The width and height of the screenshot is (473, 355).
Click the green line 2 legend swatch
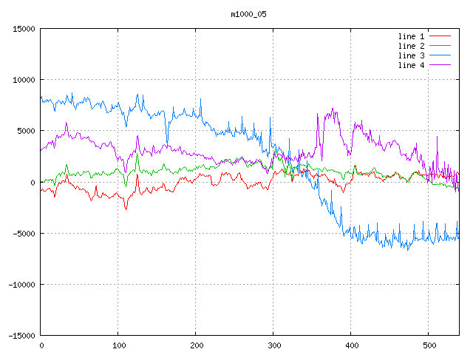point(440,46)
